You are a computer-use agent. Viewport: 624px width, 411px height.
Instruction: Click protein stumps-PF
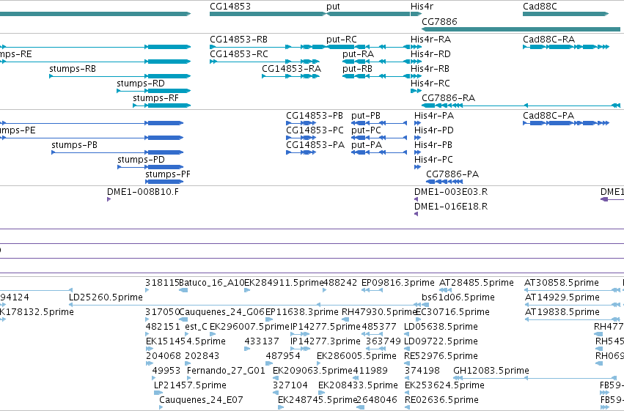click(164, 182)
